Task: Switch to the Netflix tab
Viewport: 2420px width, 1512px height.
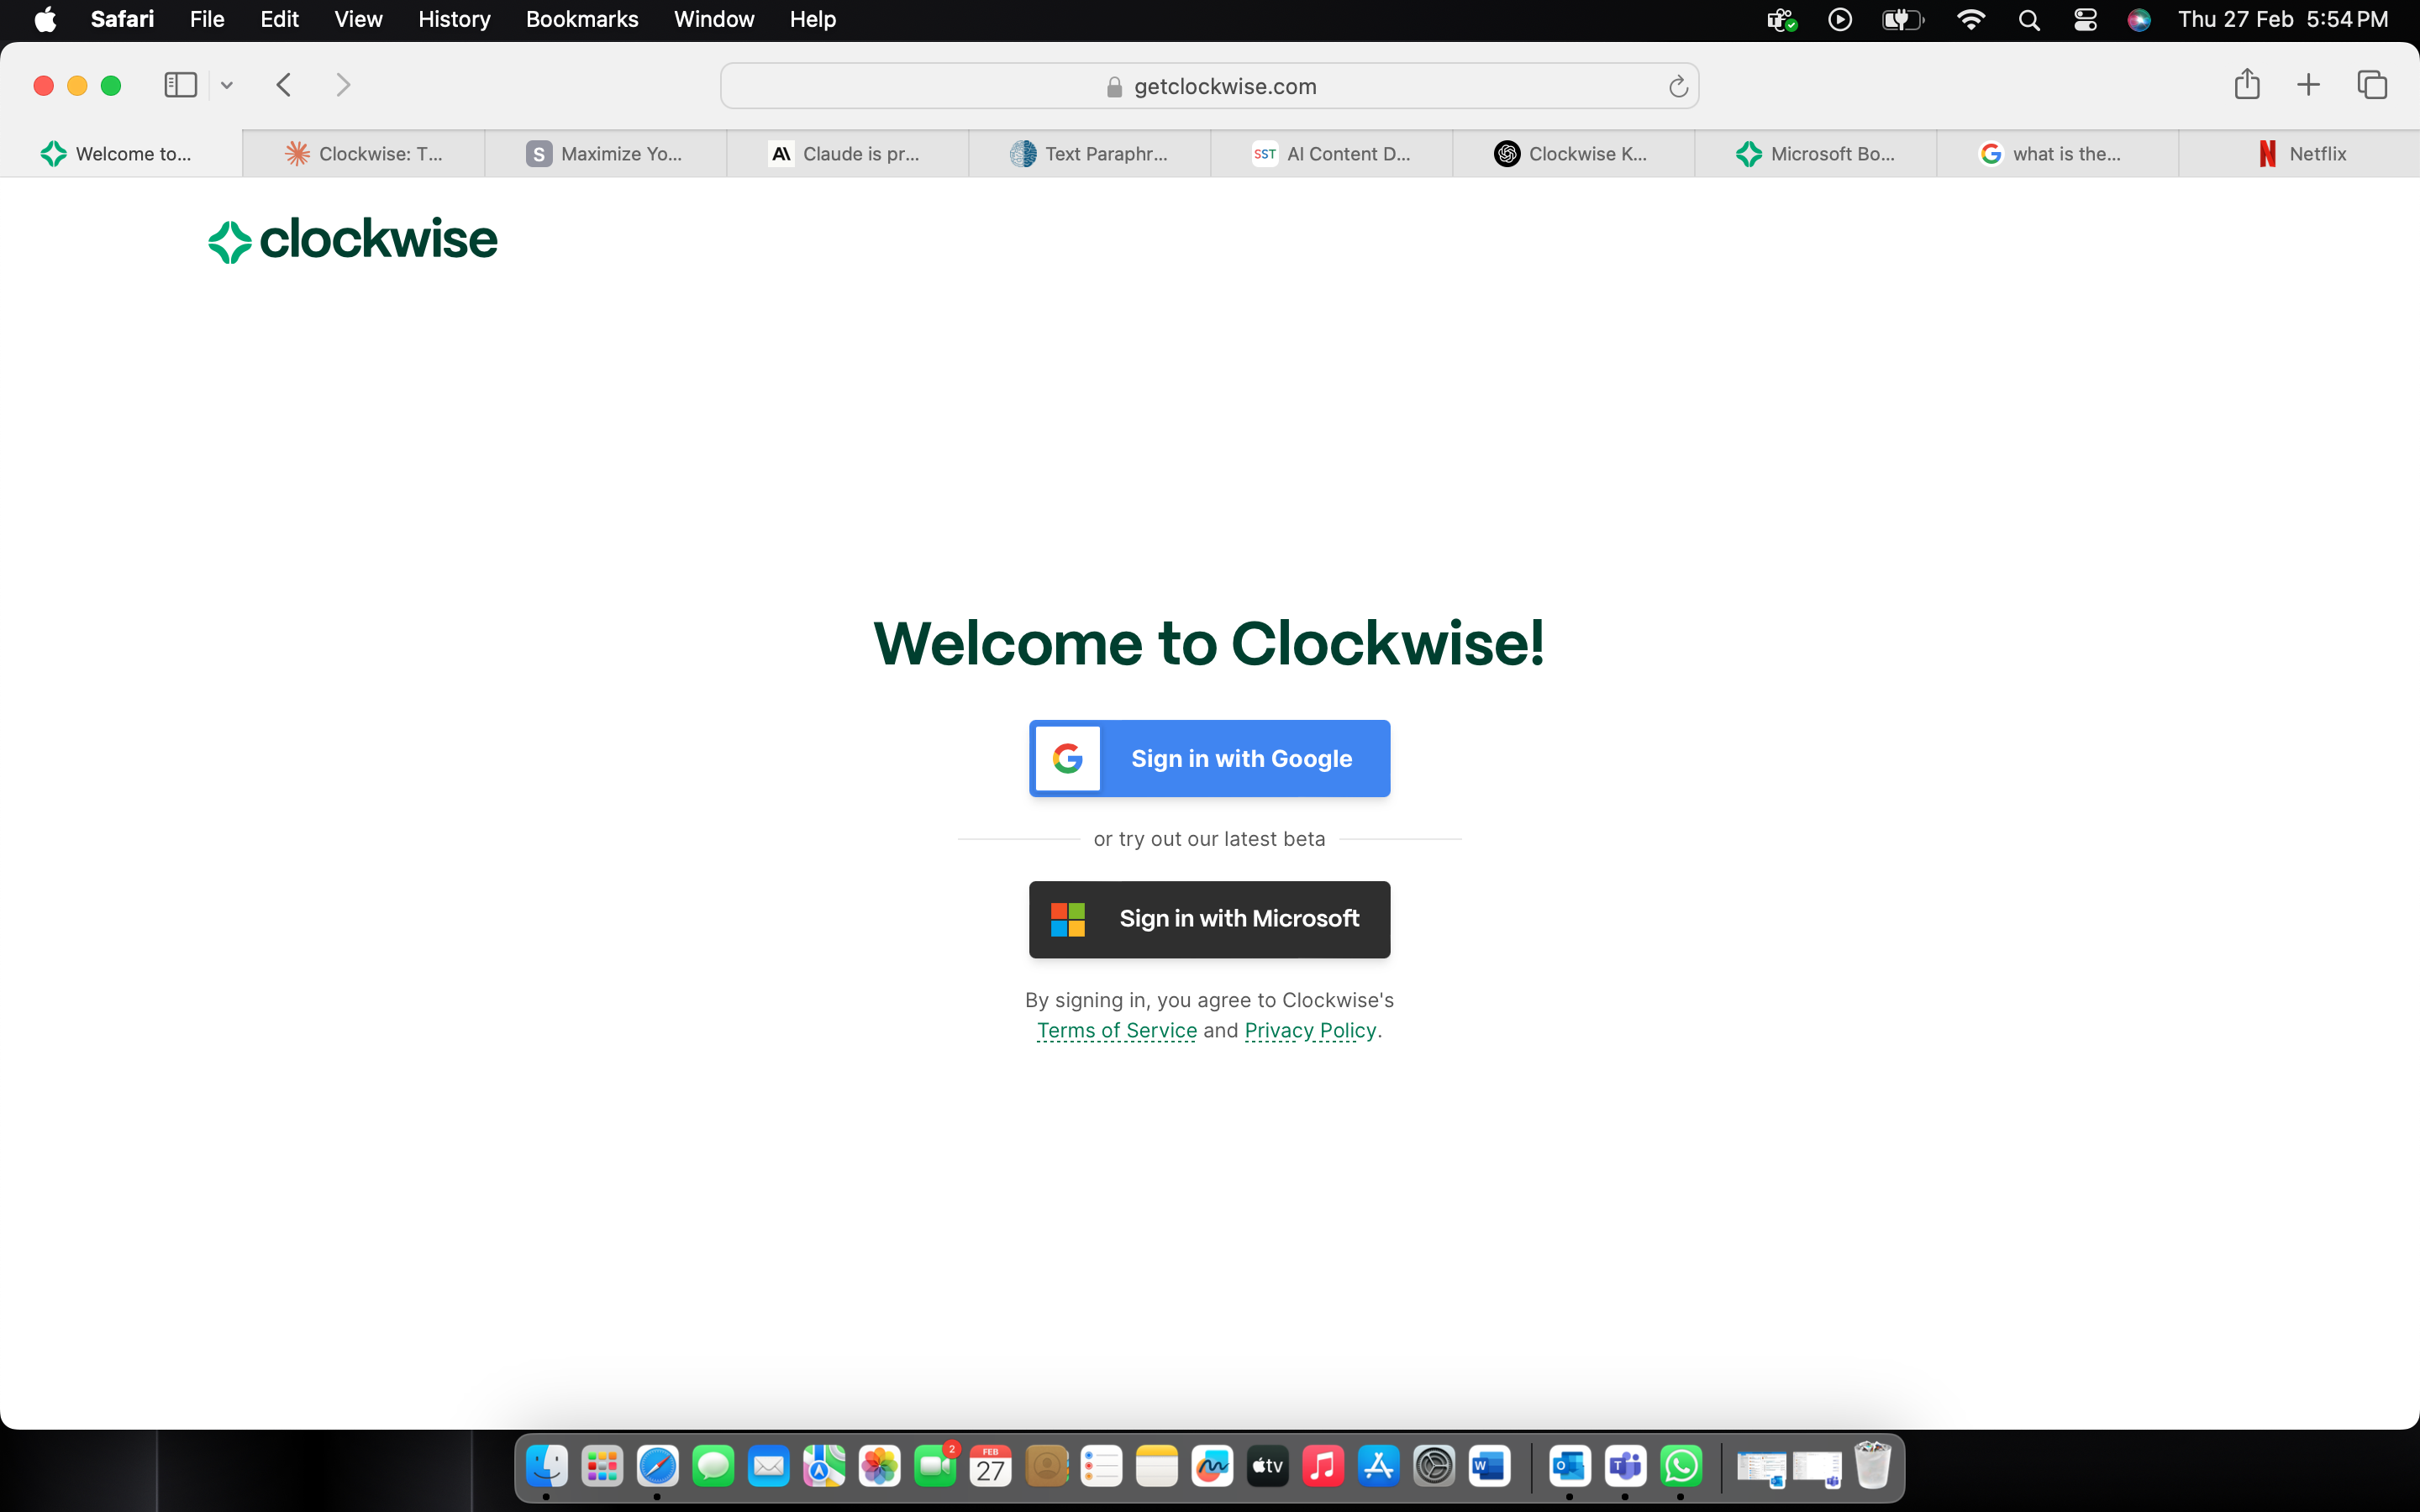Action: pyautogui.click(x=2300, y=153)
